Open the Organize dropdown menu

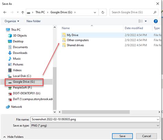point(12,21)
